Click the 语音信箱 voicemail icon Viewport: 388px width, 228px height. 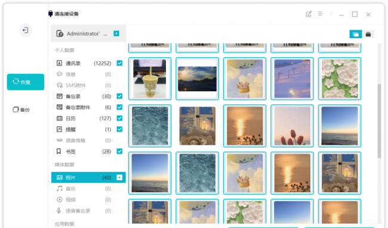click(x=59, y=140)
